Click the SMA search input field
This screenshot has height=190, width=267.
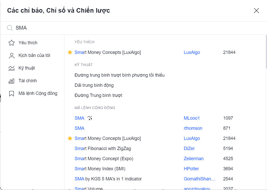click(x=136, y=28)
